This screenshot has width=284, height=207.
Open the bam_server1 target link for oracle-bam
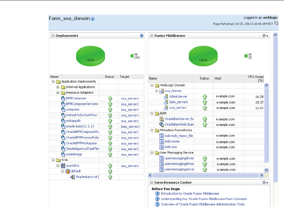tap(130, 127)
